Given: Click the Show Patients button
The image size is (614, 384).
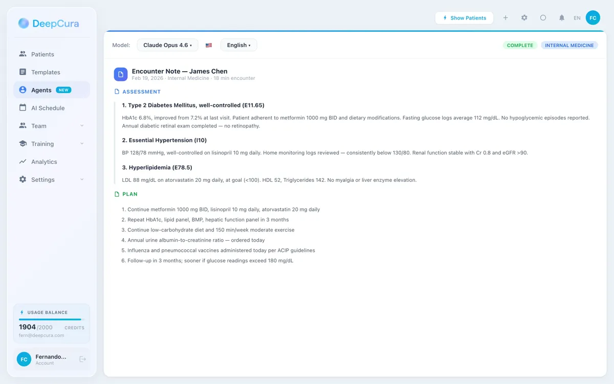Looking at the screenshot, I should pos(464,17).
